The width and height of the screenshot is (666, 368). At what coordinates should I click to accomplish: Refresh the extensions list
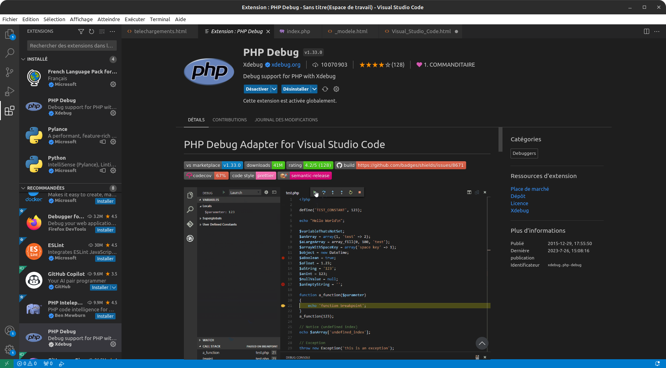coord(92,32)
